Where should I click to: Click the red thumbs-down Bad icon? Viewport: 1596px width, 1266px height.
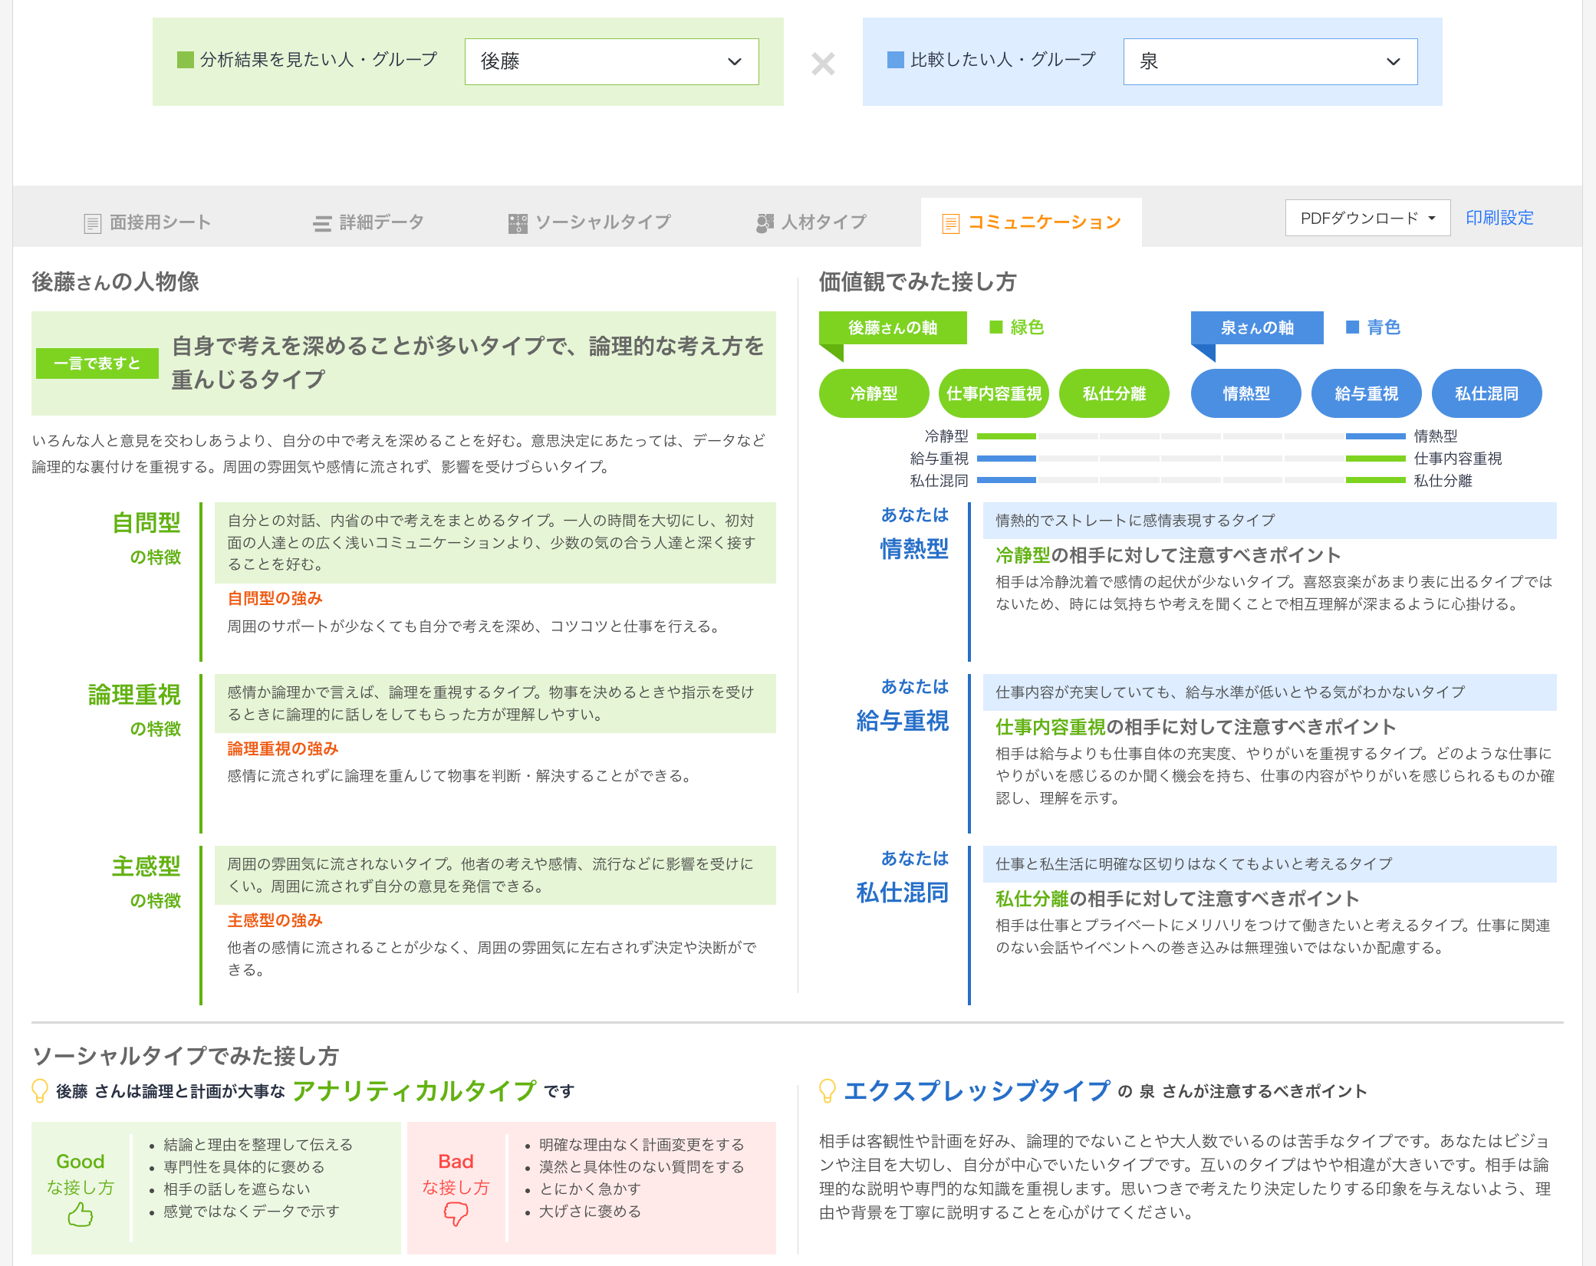[x=456, y=1214]
